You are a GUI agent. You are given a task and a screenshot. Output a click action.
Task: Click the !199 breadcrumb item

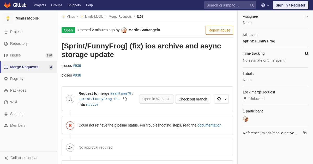coord(140,17)
